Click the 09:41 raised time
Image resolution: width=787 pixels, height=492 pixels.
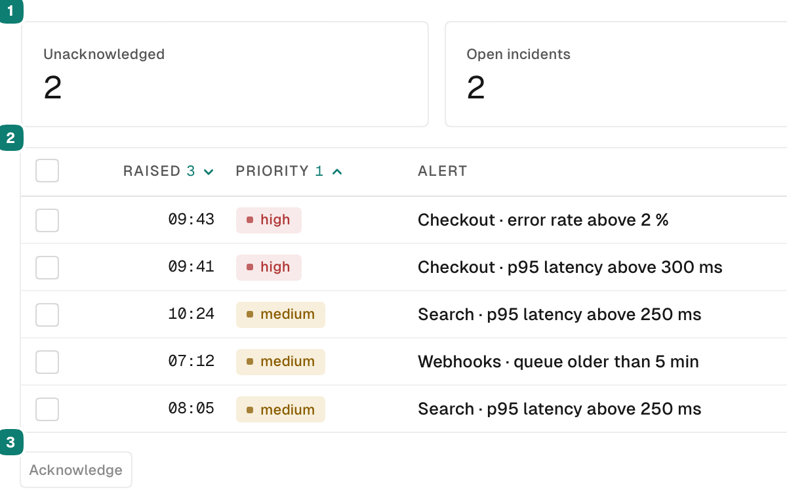coord(192,267)
